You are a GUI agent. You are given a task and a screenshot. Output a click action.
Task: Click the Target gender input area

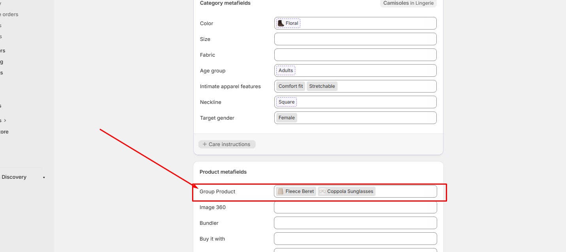click(355, 118)
